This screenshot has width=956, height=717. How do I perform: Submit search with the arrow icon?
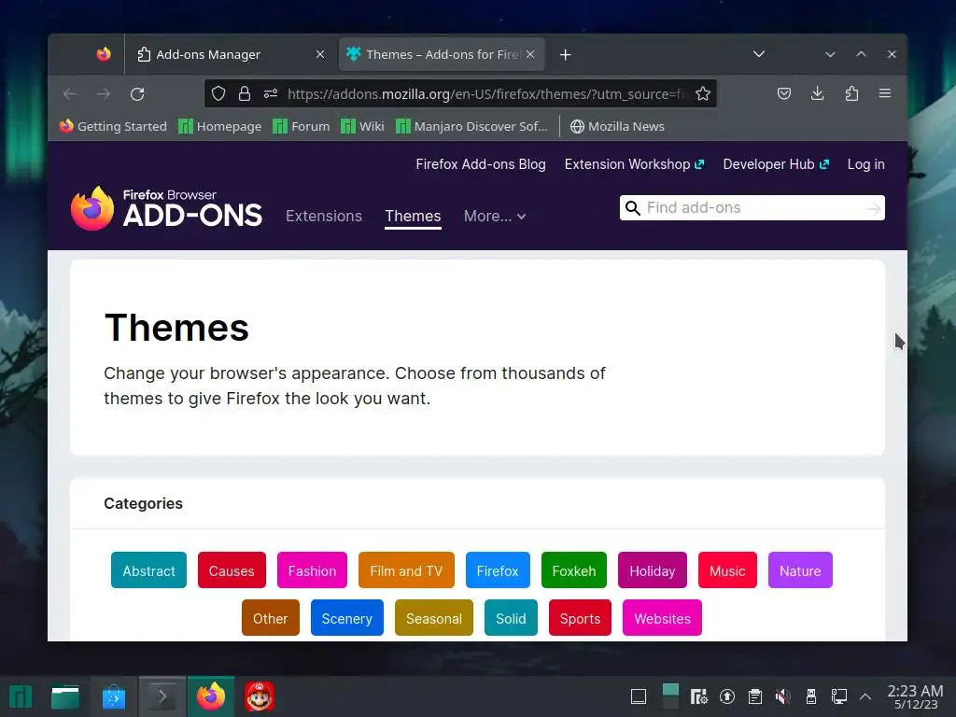click(873, 208)
